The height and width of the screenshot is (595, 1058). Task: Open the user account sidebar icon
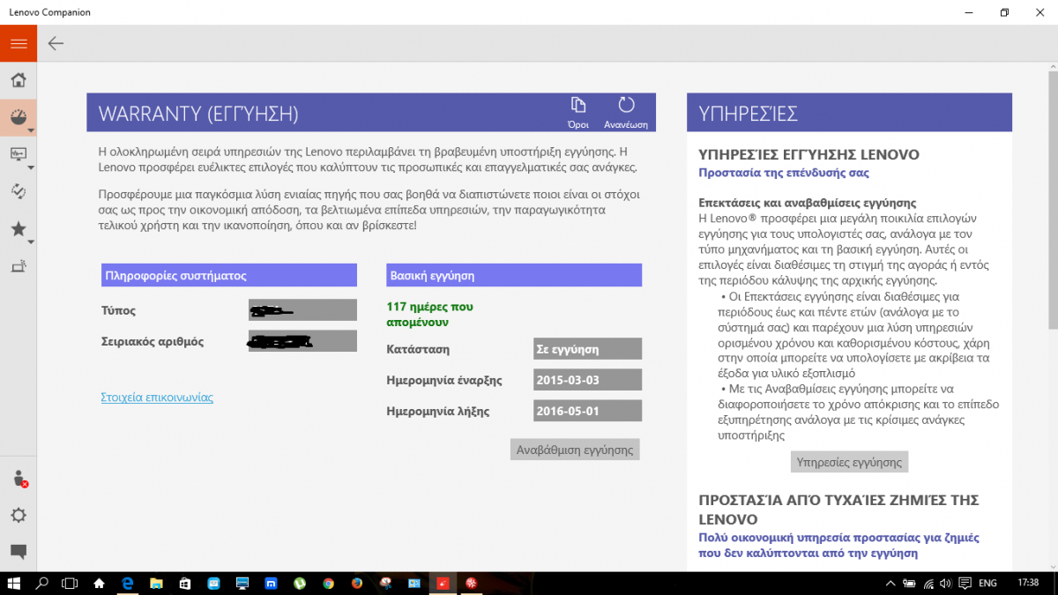[19, 479]
